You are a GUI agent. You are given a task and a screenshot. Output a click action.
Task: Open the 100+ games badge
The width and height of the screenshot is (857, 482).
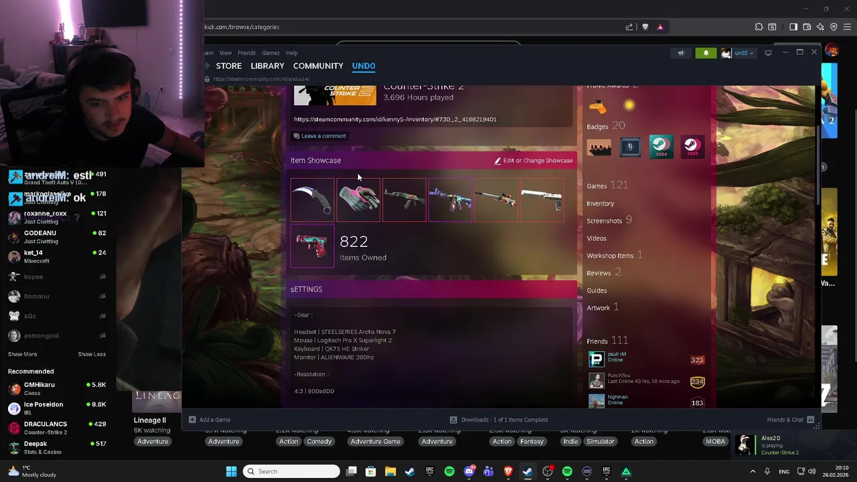click(x=599, y=147)
